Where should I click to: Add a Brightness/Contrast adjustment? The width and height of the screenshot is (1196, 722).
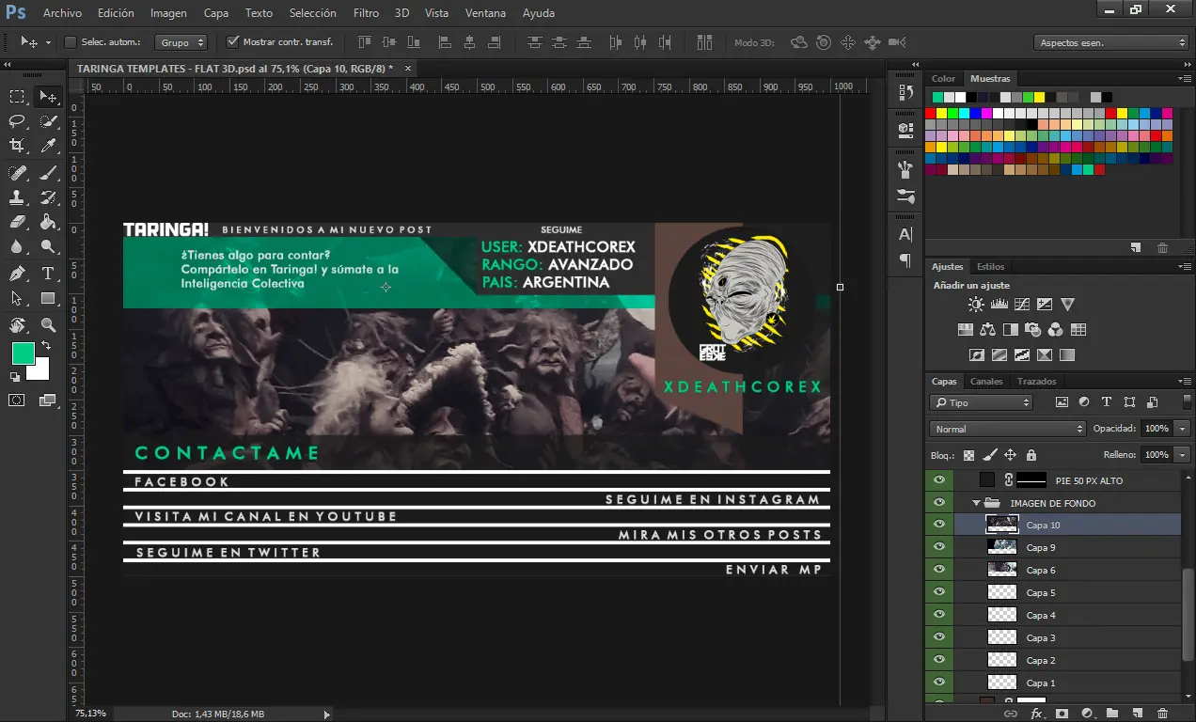[x=976, y=305]
